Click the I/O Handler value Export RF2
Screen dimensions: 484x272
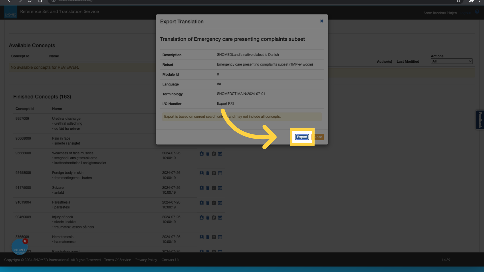click(x=226, y=104)
